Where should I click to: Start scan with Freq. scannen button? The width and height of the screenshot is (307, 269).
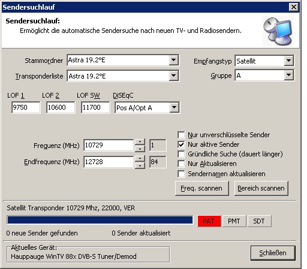[201, 188]
